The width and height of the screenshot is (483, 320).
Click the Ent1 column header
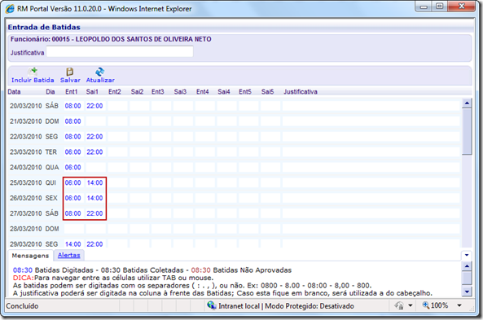pos(72,92)
